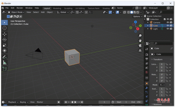Open the Edit menu

coord(13,8)
